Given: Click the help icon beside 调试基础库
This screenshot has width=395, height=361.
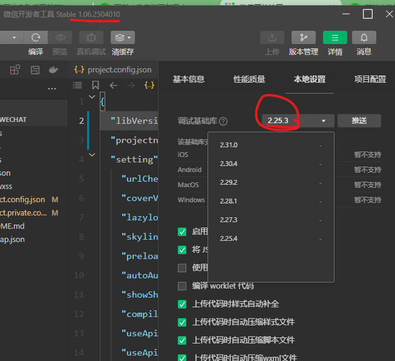Looking at the screenshot, I should (x=223, y=121).
